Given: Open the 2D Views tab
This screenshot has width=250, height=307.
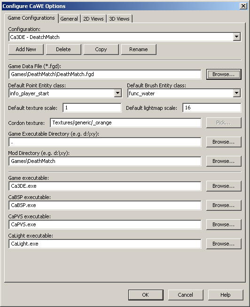Looking at the screenshot, I should click(94, 19).
